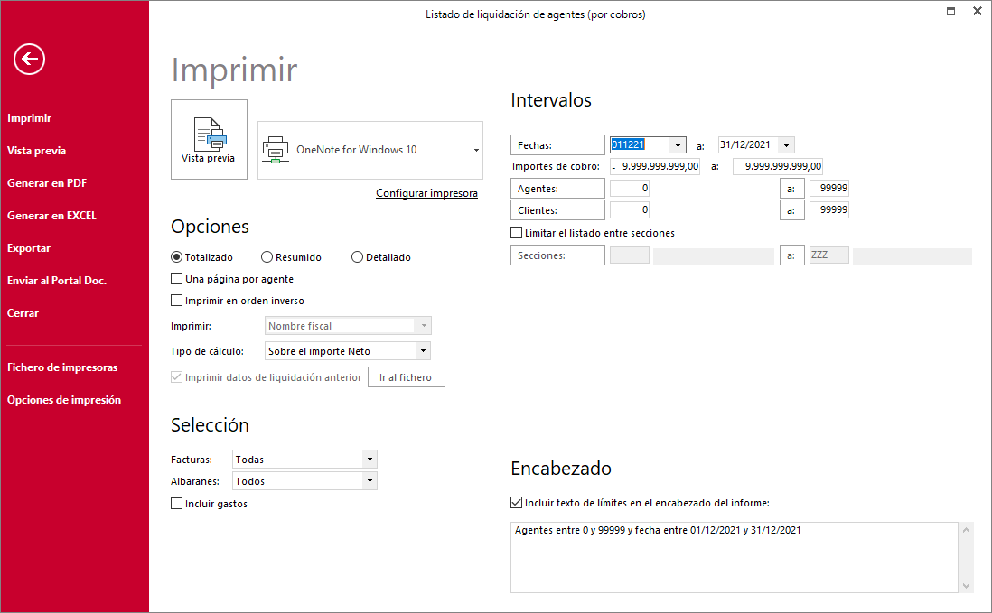Click the Clientes button
Screen dimensions: 992x613
tap(557, 209)
